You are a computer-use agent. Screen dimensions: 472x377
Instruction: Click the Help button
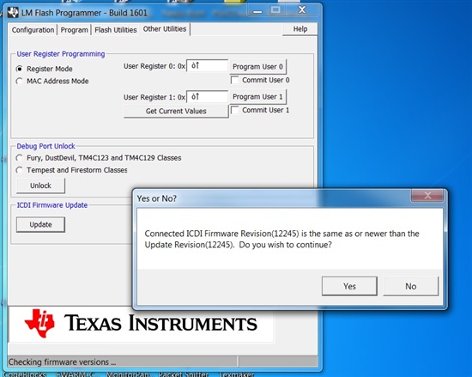pyautogui.click(x=300, y=29)
